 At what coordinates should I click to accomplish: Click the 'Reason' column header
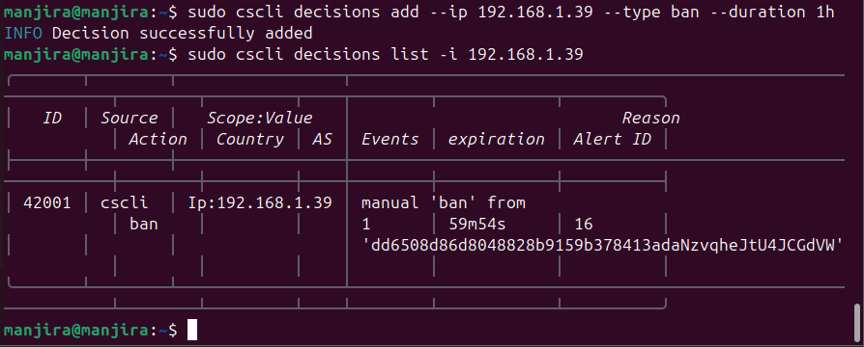pos(650,119)
